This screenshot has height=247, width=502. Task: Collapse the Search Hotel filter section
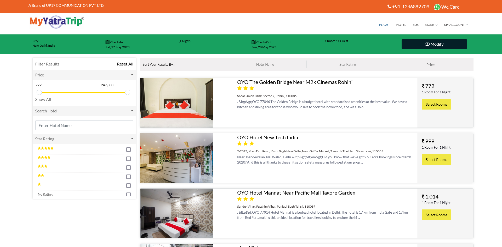132,111
